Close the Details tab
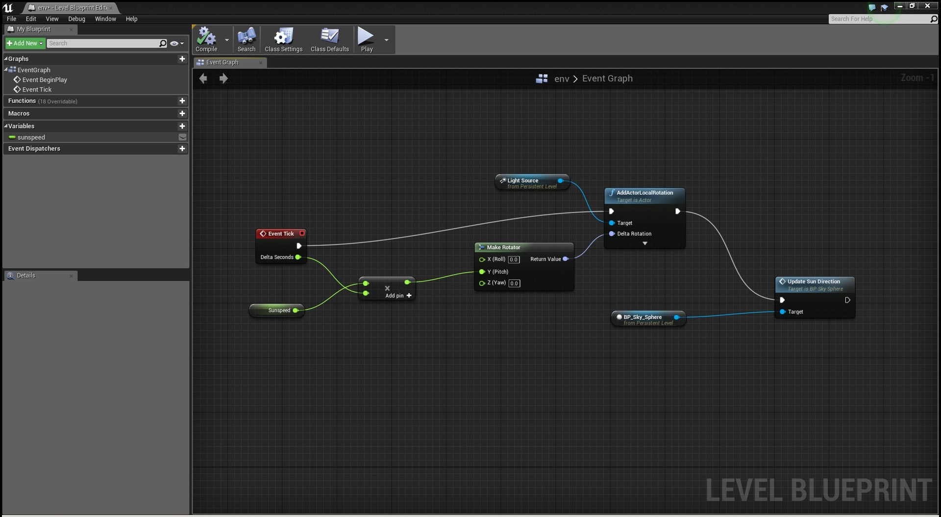The height and width of the screenshot is (517, 941). tap(71, 276)
